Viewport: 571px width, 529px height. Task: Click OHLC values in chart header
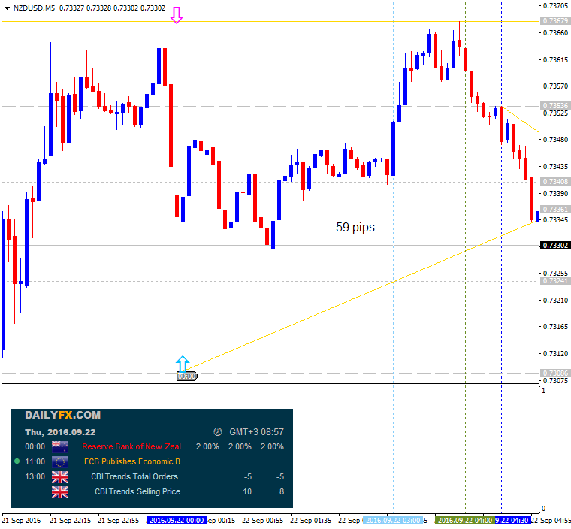coord(112,8)
